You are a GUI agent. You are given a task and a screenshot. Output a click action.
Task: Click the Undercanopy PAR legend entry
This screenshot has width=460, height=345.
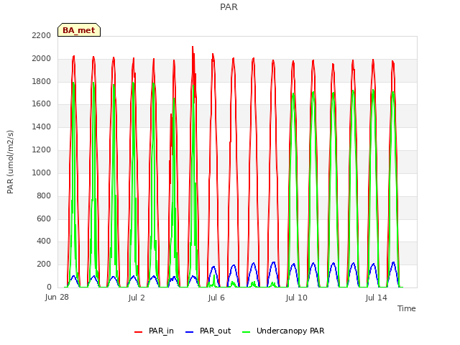coord(283,331)
